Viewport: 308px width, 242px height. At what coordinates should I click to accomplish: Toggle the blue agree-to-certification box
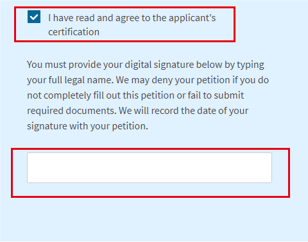(x=34, y=17)
